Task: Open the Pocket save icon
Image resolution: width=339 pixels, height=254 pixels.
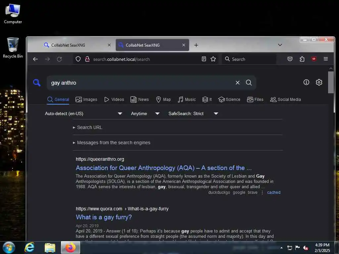Action: pos(290,59)
